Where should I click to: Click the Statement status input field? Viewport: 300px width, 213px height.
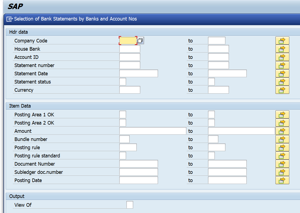click(x=122, y=81)
